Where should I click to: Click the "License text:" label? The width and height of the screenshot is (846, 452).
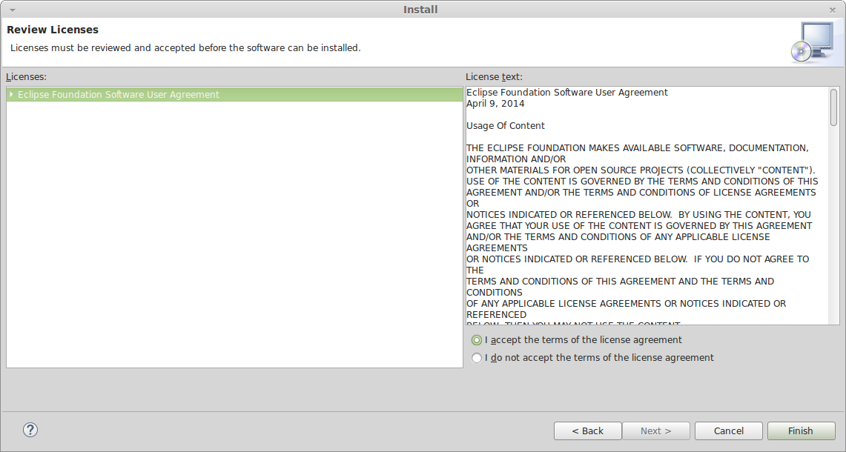(x=494, y=76)
